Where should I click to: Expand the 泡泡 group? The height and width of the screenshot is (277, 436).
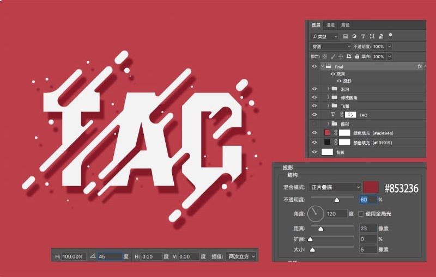click(x=329, y=89)
